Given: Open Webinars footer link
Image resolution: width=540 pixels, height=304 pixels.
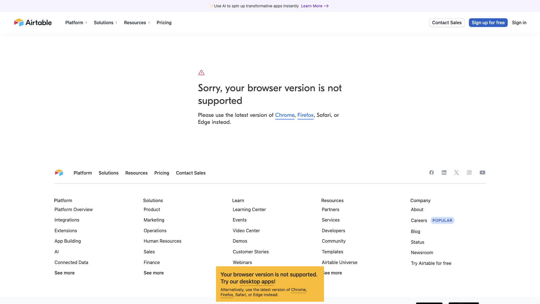Looking at the screenshot, I should pos(242,262).
